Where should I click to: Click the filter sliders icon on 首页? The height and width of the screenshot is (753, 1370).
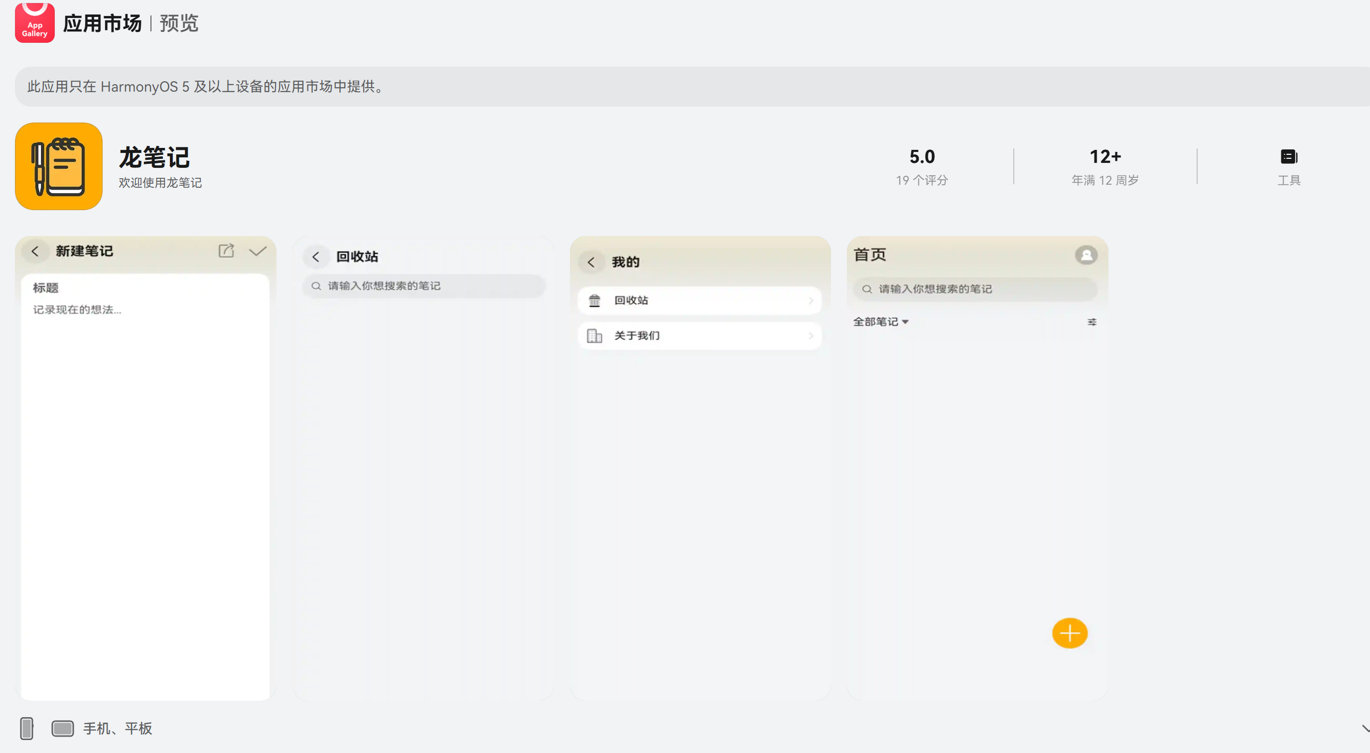(x=1092, y=322)
